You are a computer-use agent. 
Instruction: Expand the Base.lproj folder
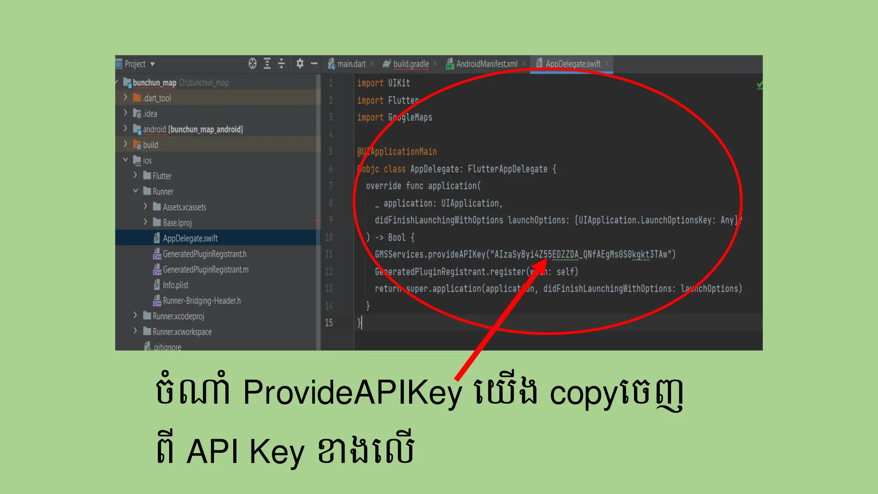(x=145, y=222)
